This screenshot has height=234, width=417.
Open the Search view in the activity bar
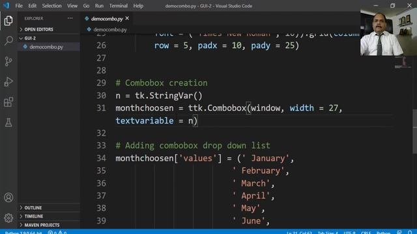coord(8,40)
